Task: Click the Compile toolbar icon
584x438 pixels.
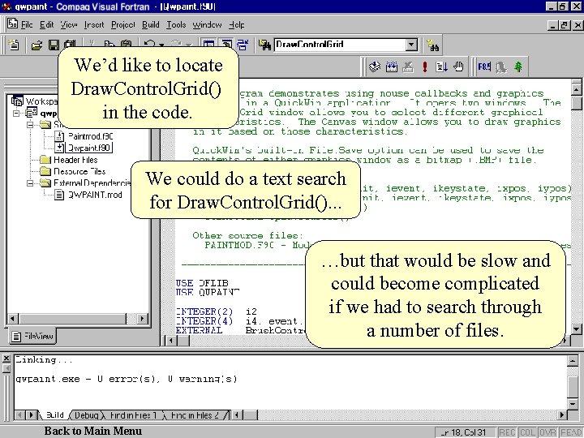Action: [374, 67]
